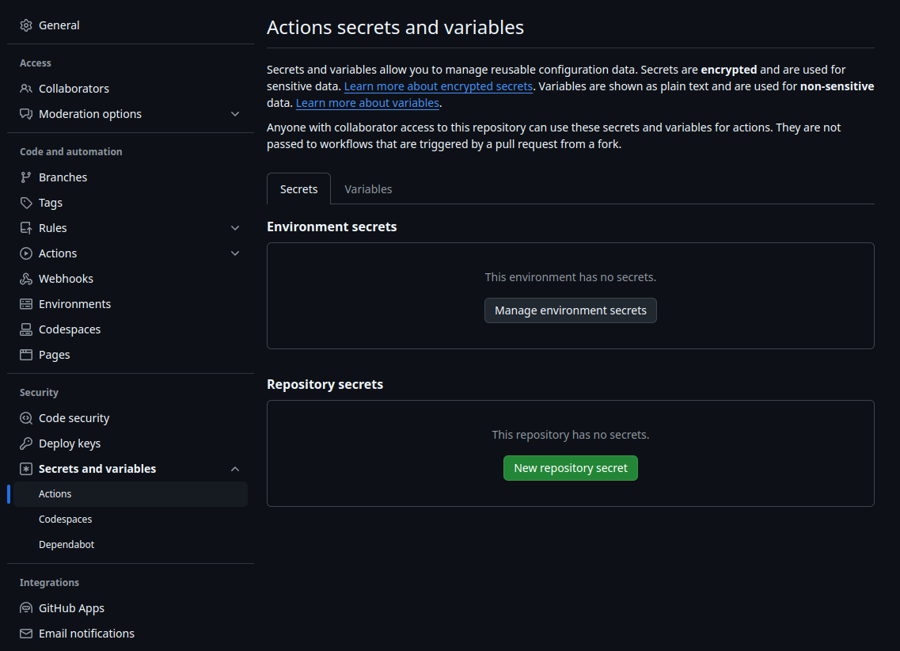Image resolution: width=900 pixels, height=651 pixels.
Task: Click the Manage environment secrets button
Action: pos(570,310)
